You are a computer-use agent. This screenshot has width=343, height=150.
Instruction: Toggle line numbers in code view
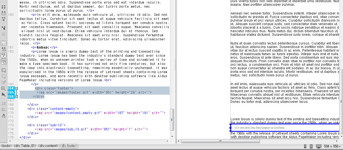click(4, 43)
